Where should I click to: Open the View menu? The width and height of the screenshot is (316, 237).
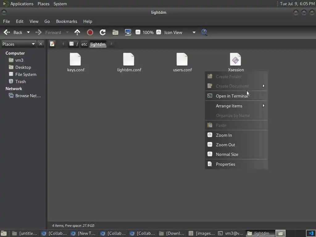tap(34, 21)
